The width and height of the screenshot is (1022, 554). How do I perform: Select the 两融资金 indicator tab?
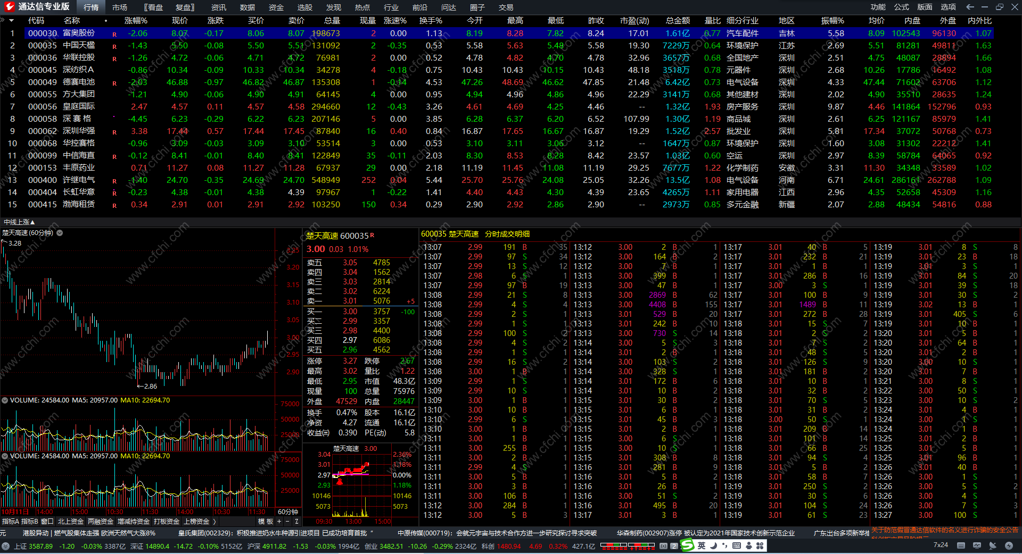(x=101, y=522)
